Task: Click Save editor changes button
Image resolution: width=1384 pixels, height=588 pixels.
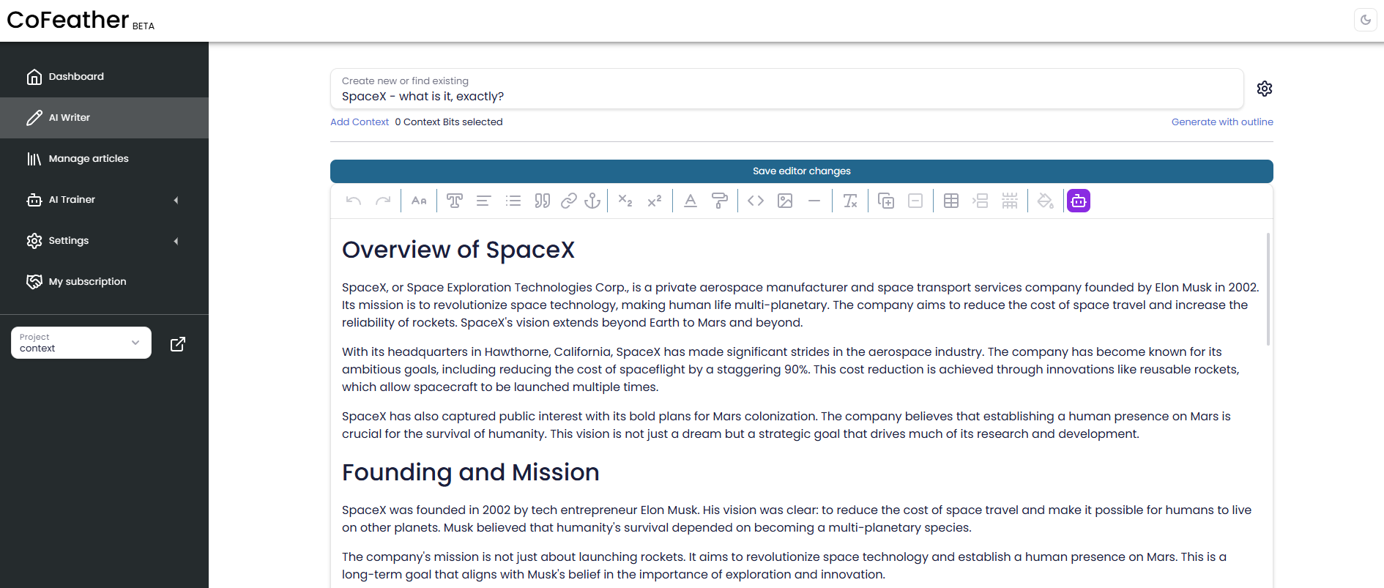Action: (x=801, y=171)
